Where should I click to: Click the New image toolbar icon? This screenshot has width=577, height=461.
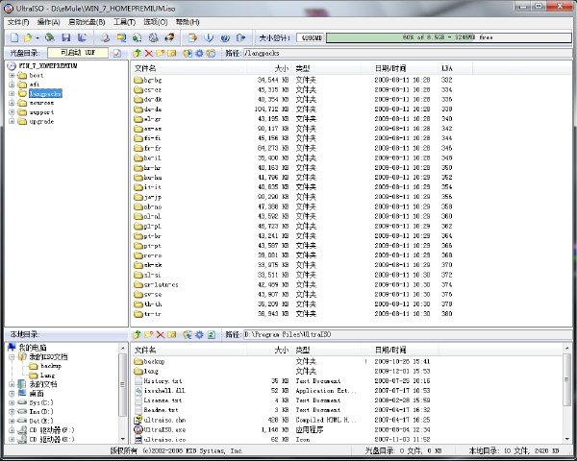14,37
